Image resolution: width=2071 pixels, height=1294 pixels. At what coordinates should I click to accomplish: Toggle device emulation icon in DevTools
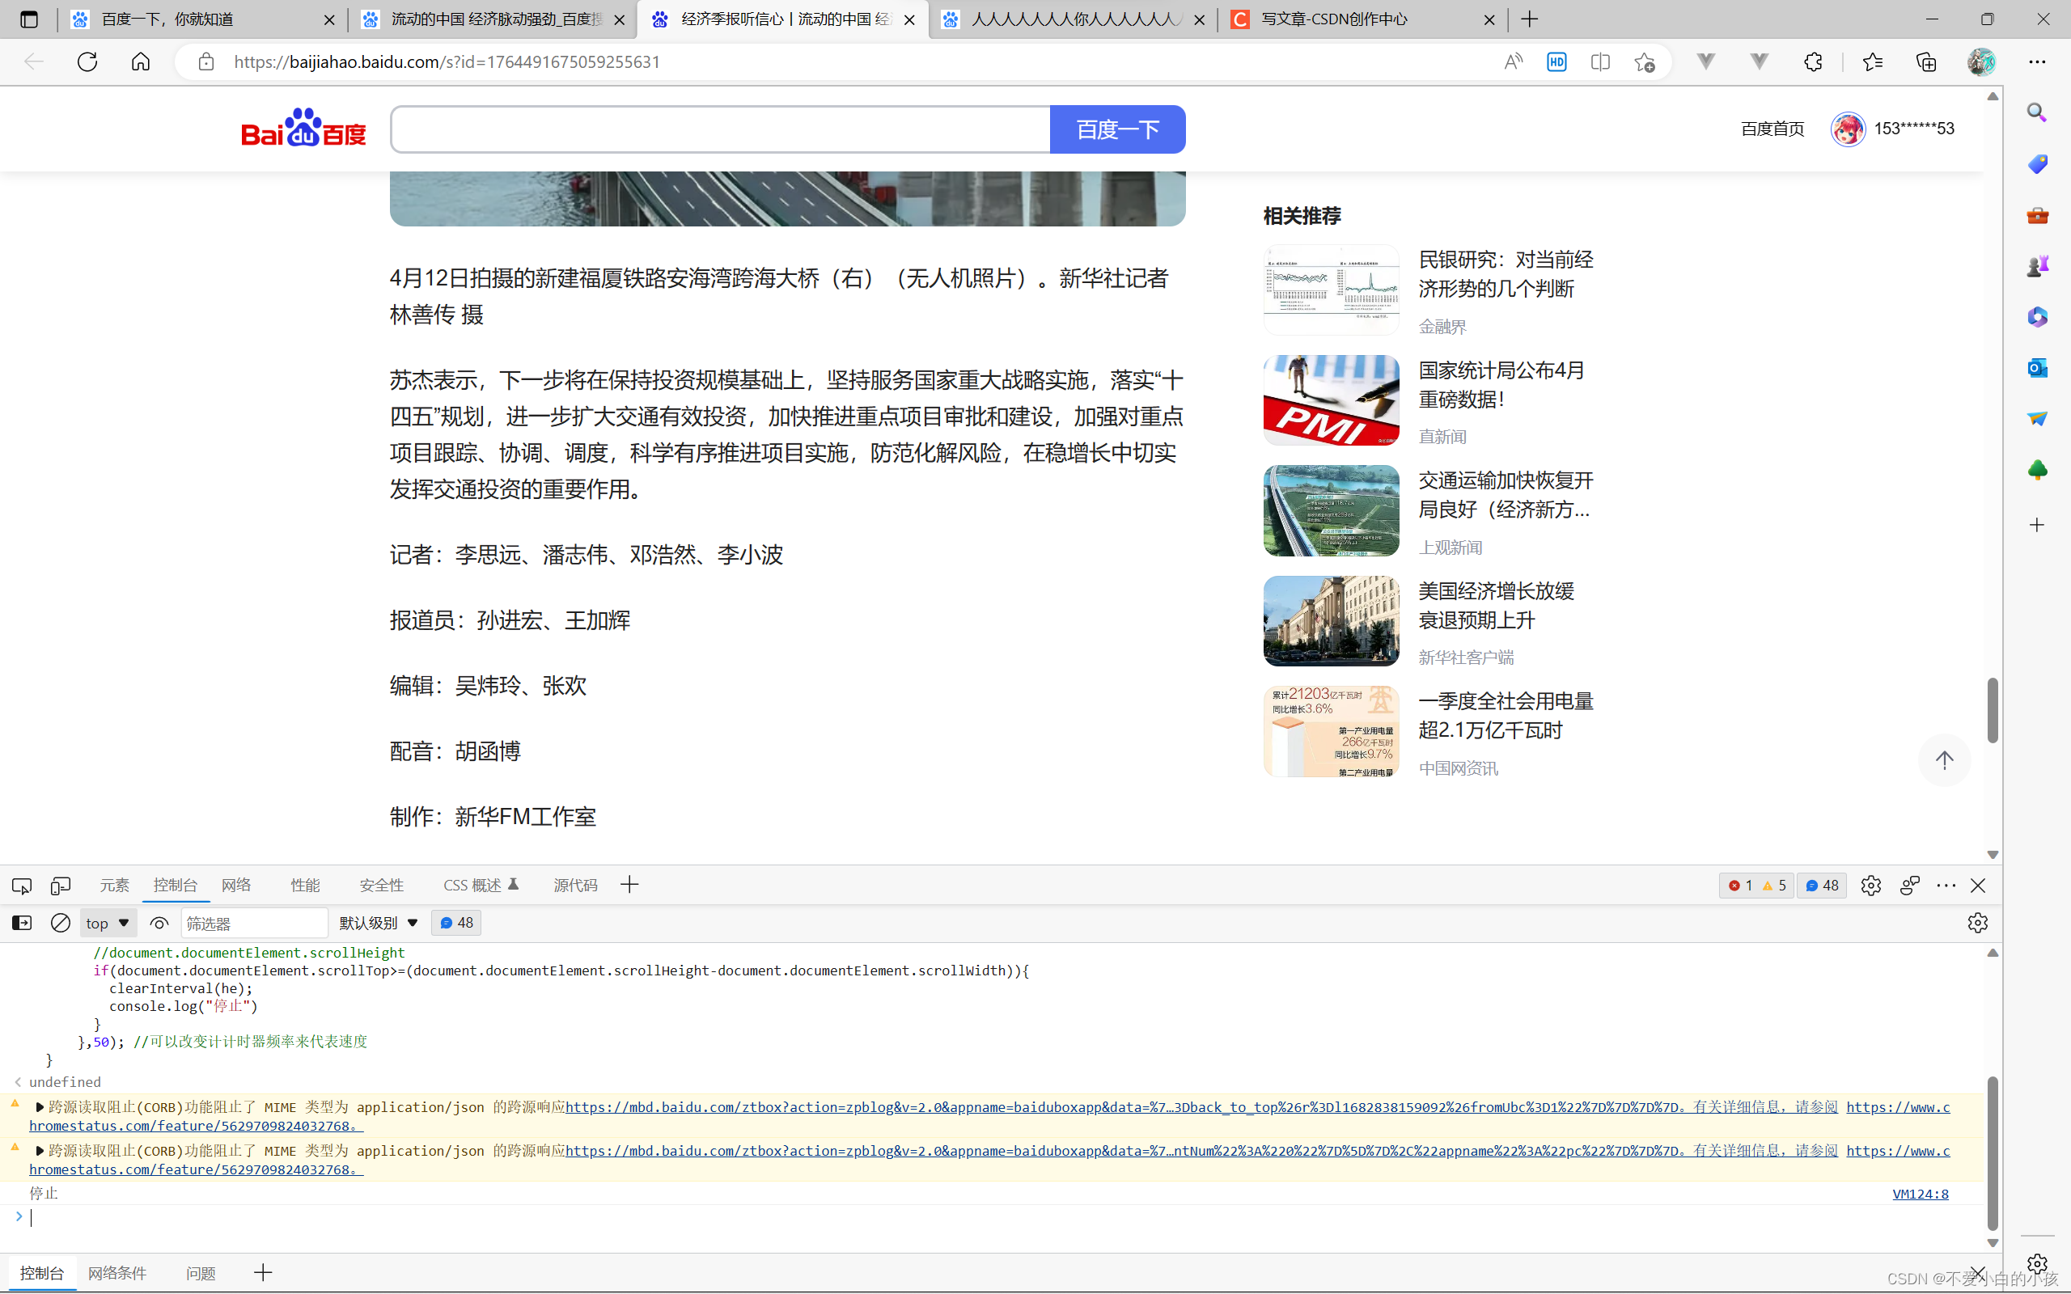point(60,886)
